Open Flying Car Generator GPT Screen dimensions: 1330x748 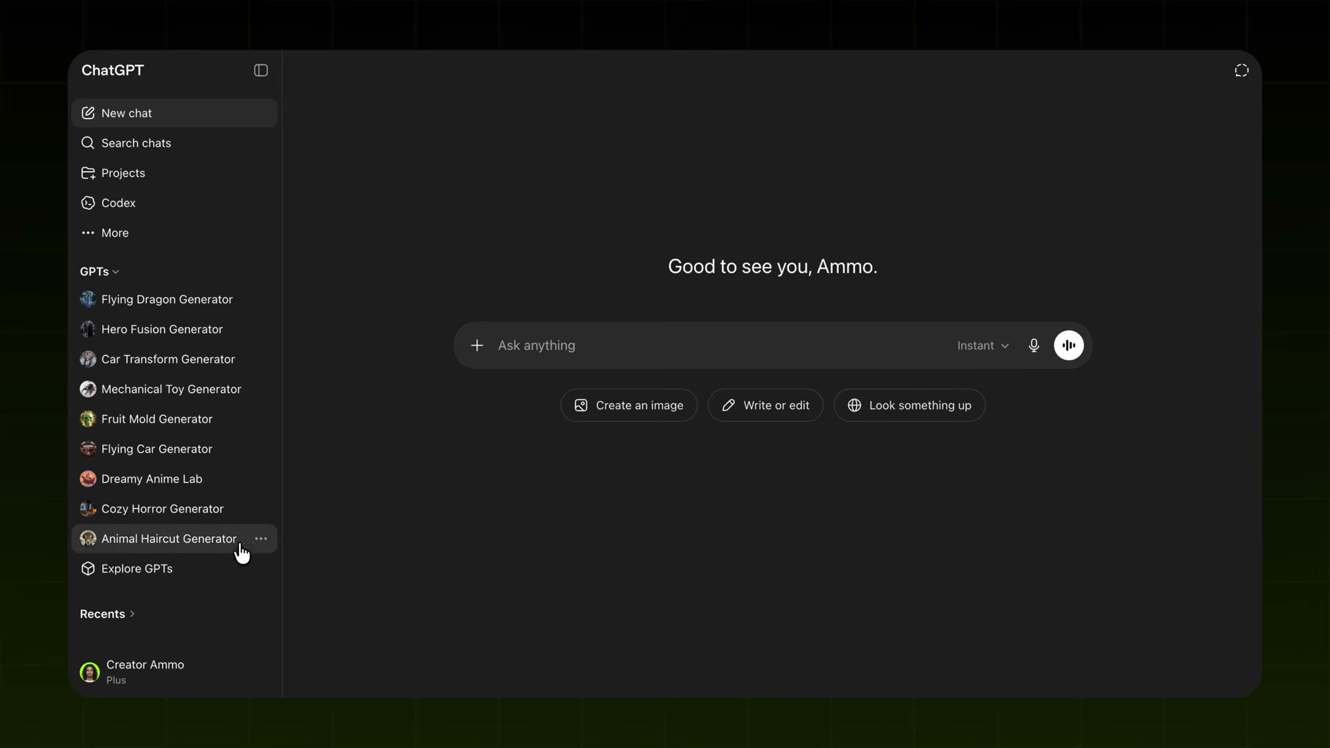pos(175,449)
